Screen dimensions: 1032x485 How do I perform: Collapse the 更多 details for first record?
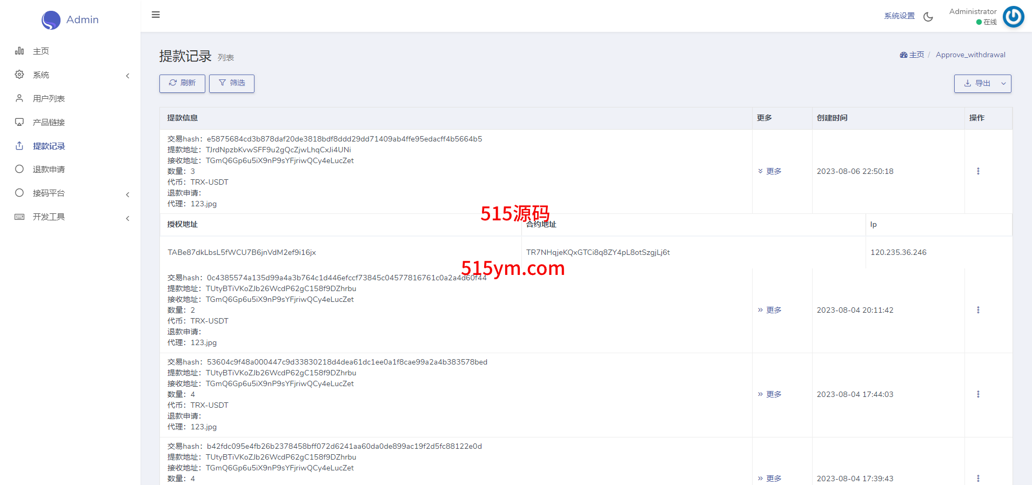pos(770,171)
